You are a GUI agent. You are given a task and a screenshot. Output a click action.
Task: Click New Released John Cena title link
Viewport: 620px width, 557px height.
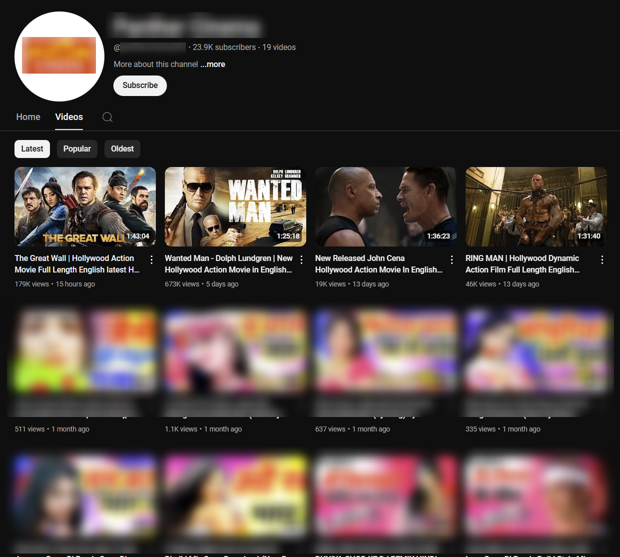click(x=379, y=264)
